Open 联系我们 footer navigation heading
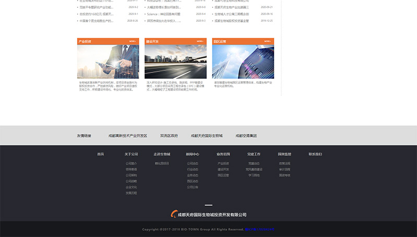 tap(315, 154)
